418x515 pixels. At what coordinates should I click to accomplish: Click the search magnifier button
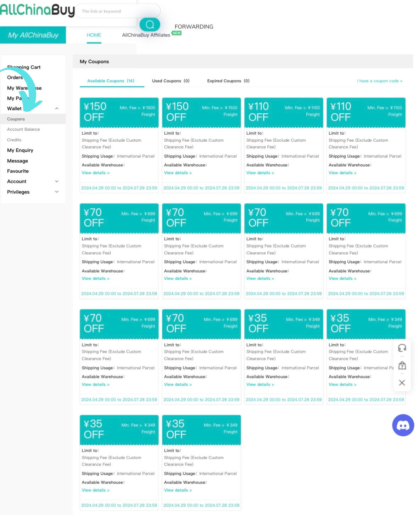(150, 24)
